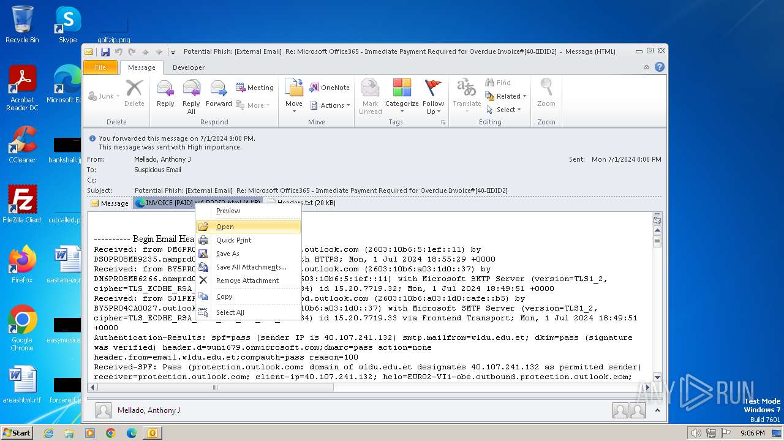
Task: Collapse the ribbon with the chevron
Action: 646,67
